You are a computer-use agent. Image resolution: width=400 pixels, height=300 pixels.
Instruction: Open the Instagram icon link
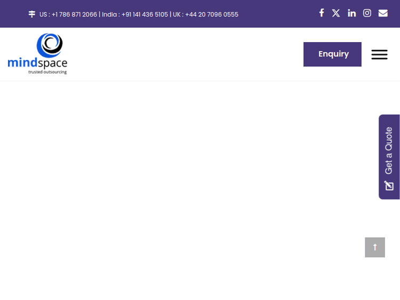point(367,13)
